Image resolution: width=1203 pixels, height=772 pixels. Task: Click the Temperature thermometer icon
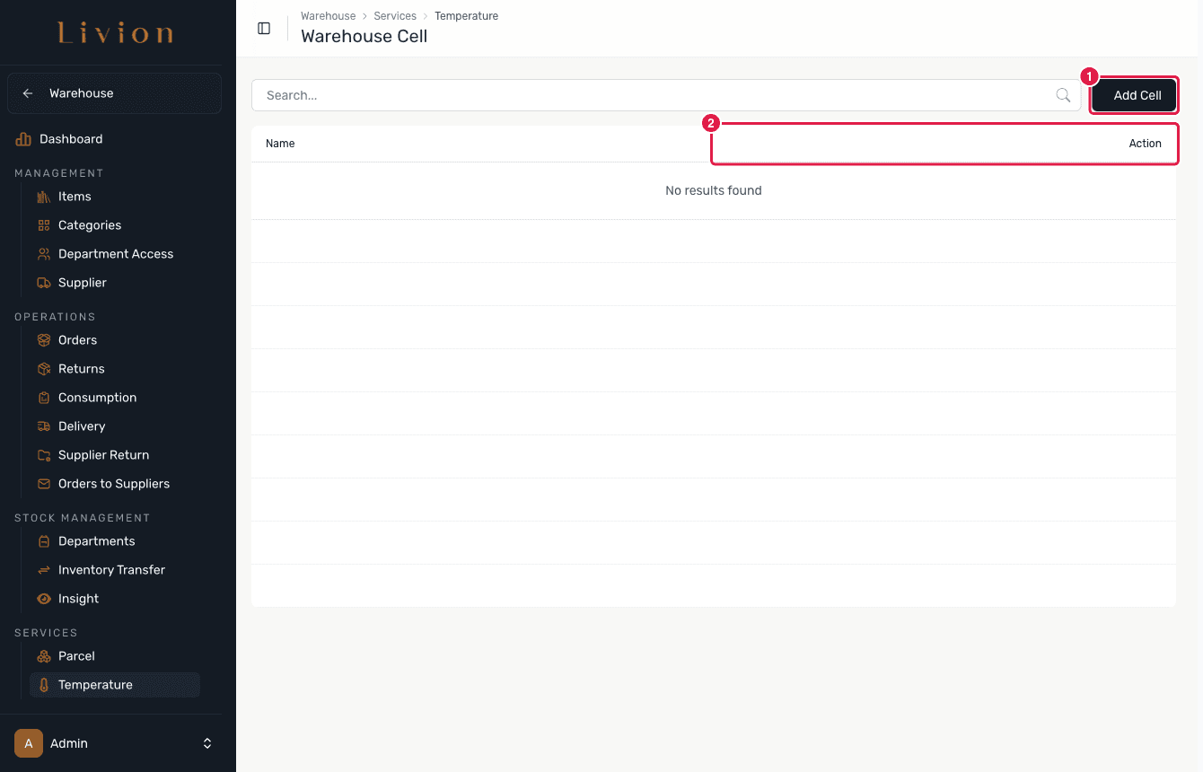44,685
